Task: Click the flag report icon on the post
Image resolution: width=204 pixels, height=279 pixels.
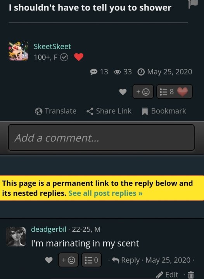Action: point(193,3)
